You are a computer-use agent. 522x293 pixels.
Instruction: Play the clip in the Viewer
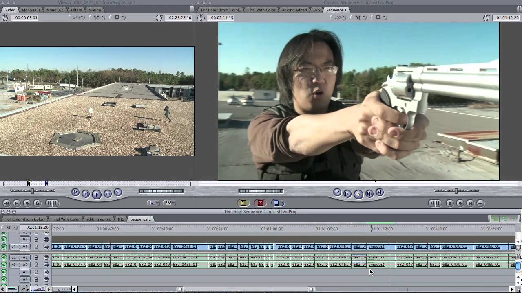(97, 194)
